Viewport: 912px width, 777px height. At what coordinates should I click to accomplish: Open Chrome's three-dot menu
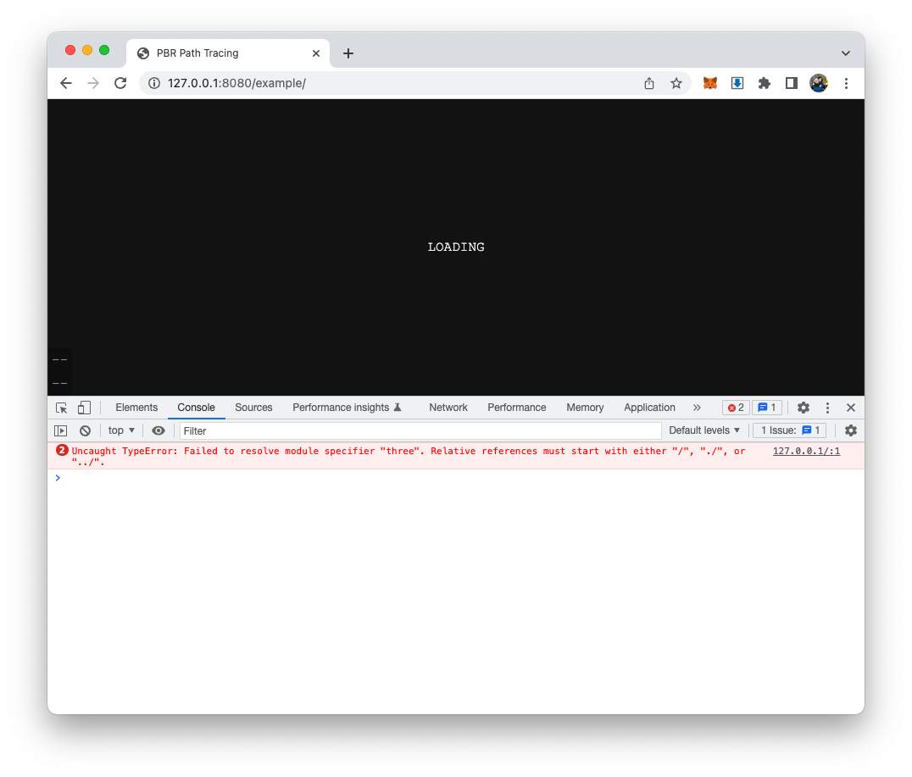(x=846, y=83)
